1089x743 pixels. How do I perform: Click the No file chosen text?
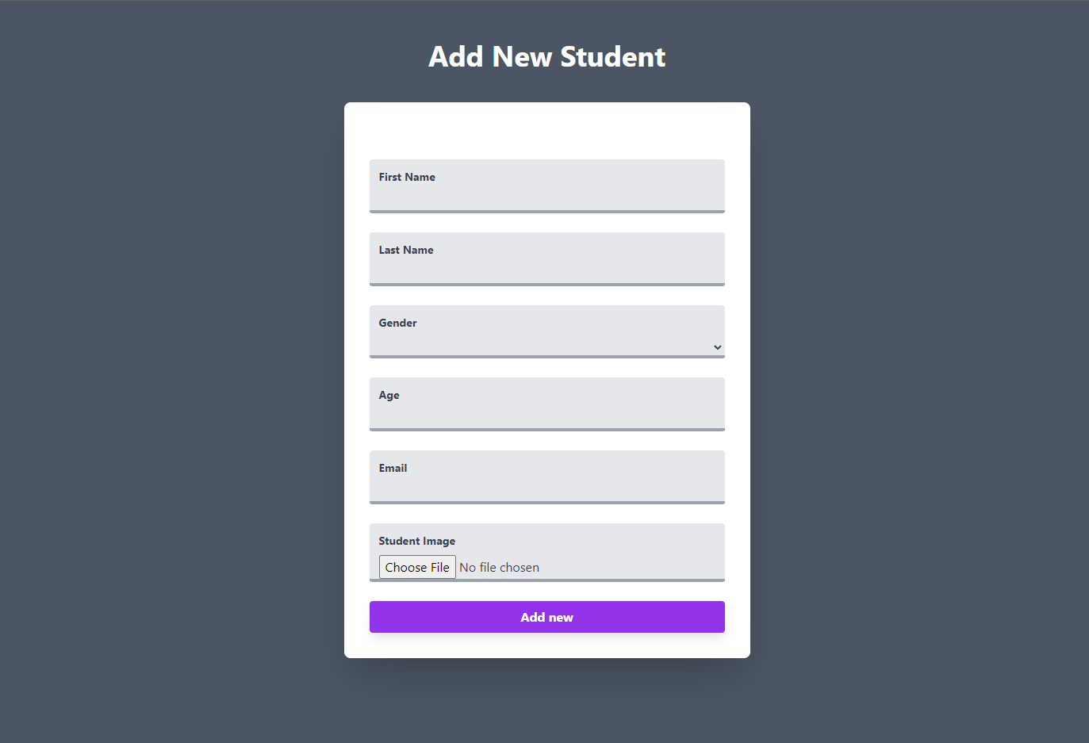pos(499,567)
